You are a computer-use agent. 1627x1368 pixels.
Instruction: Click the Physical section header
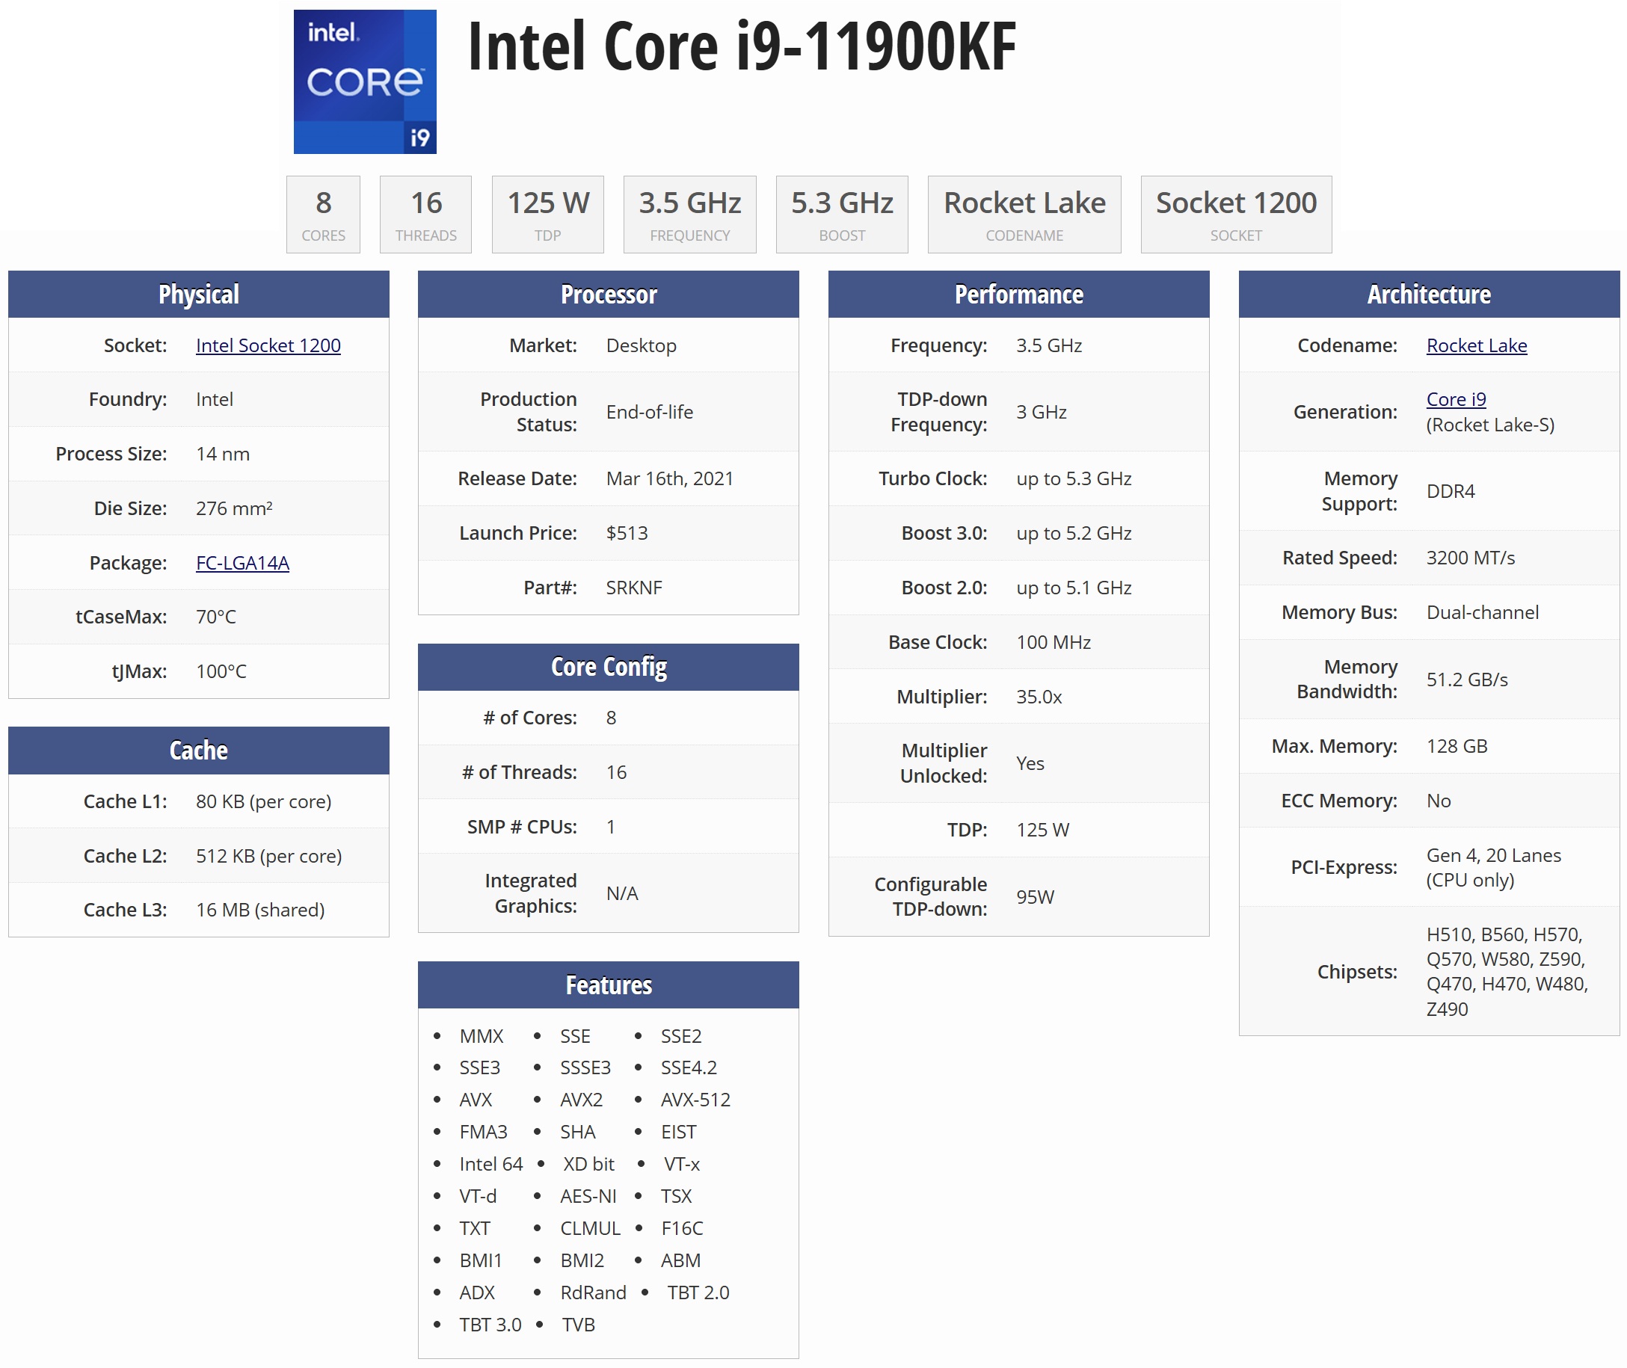199,294
